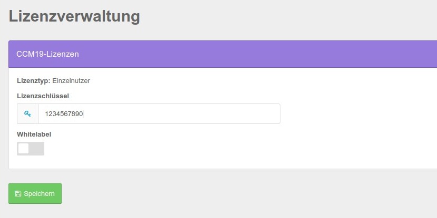437x218 pixels.
Task: Click empty space in the purple panel header
Action: tap(264, 54)
